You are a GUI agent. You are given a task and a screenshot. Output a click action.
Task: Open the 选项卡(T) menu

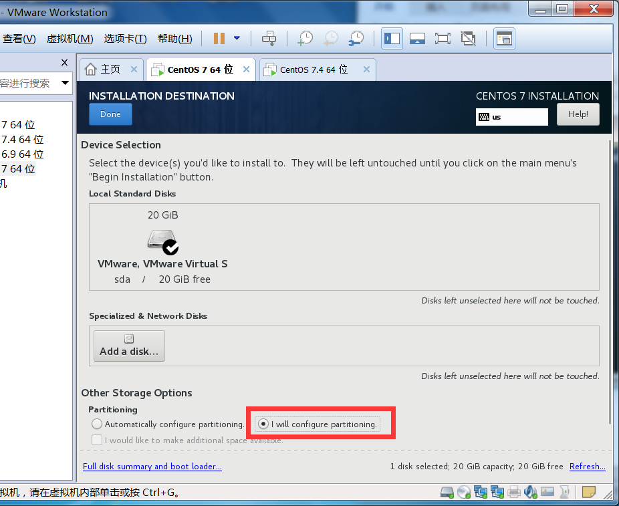125,38
